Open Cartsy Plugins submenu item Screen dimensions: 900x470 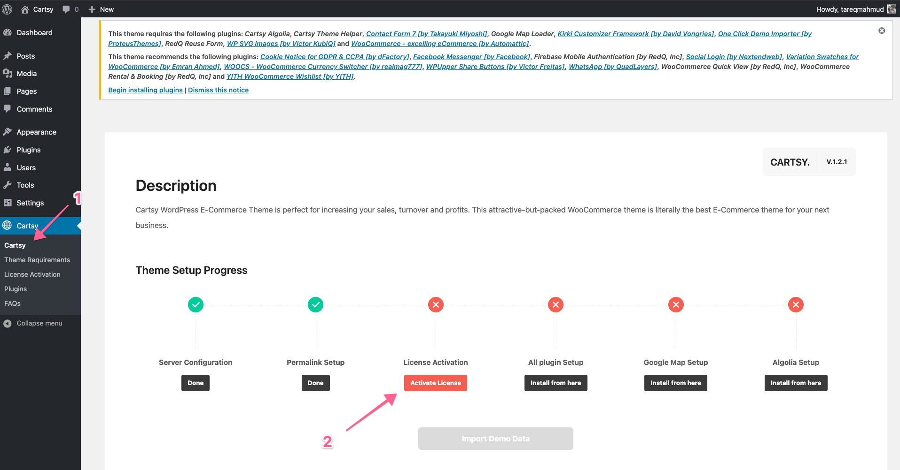(16, 289)
